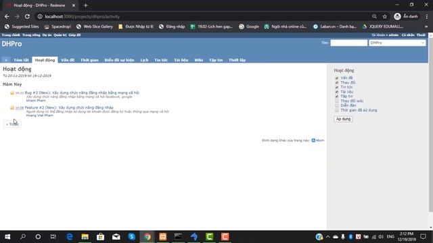Open the Feature #2 activity entry link

click(69, 108)
